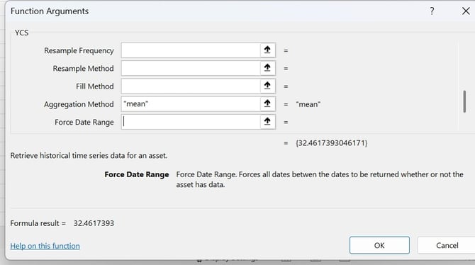The image size is (475, 265).
Task: Click the {32.4617393046171} result value
Action: 331,143
